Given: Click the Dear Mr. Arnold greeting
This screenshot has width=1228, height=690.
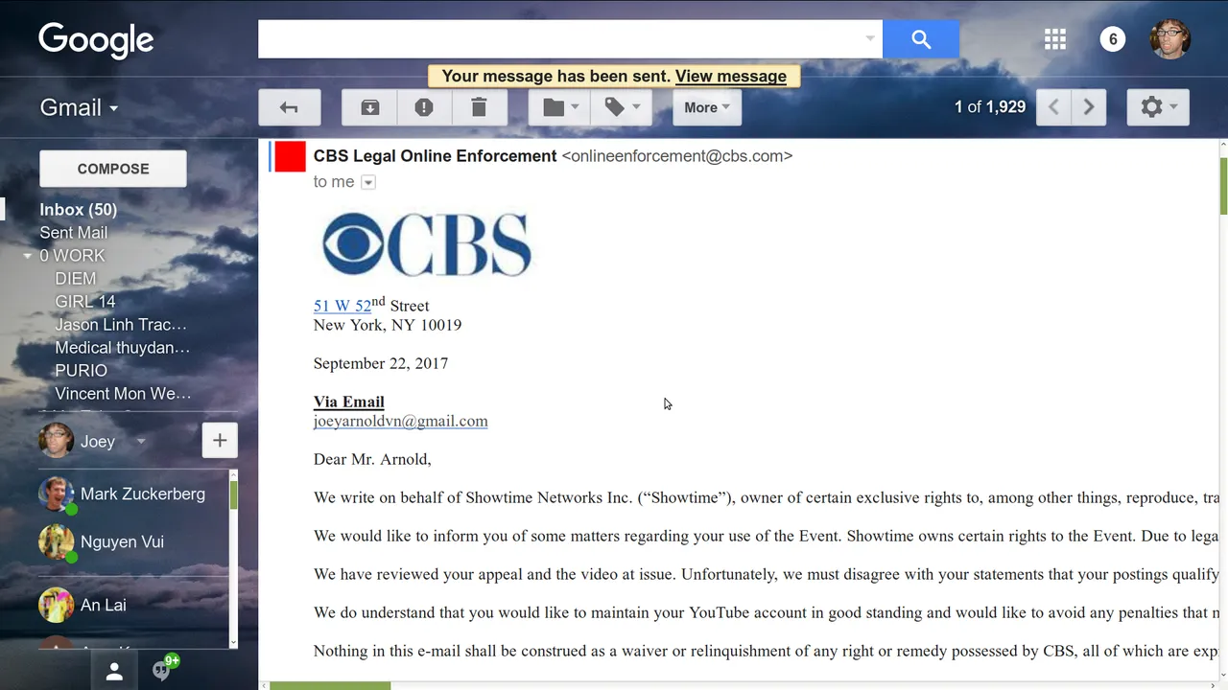Looking at the screenshot, I should click(372, 459).
